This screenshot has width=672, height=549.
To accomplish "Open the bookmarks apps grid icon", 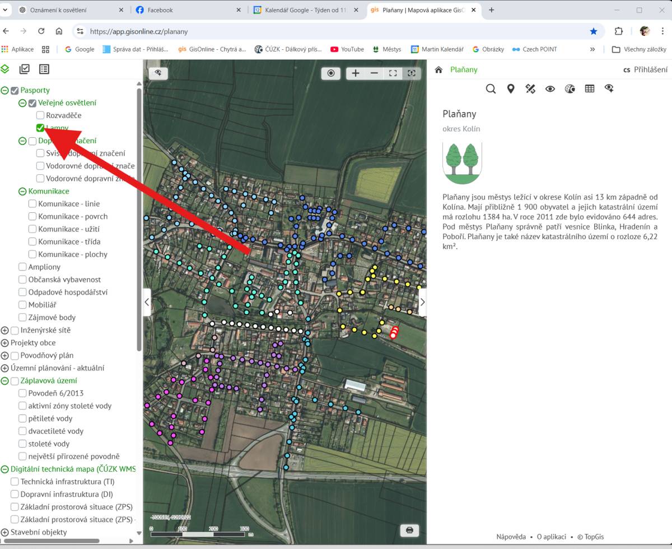I will click(x=46, y=49).
